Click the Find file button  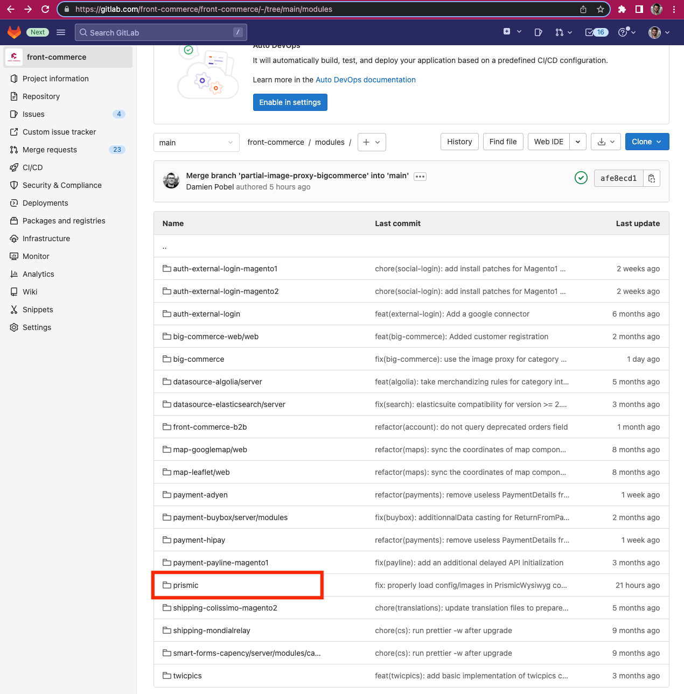[x=503, y=142]
